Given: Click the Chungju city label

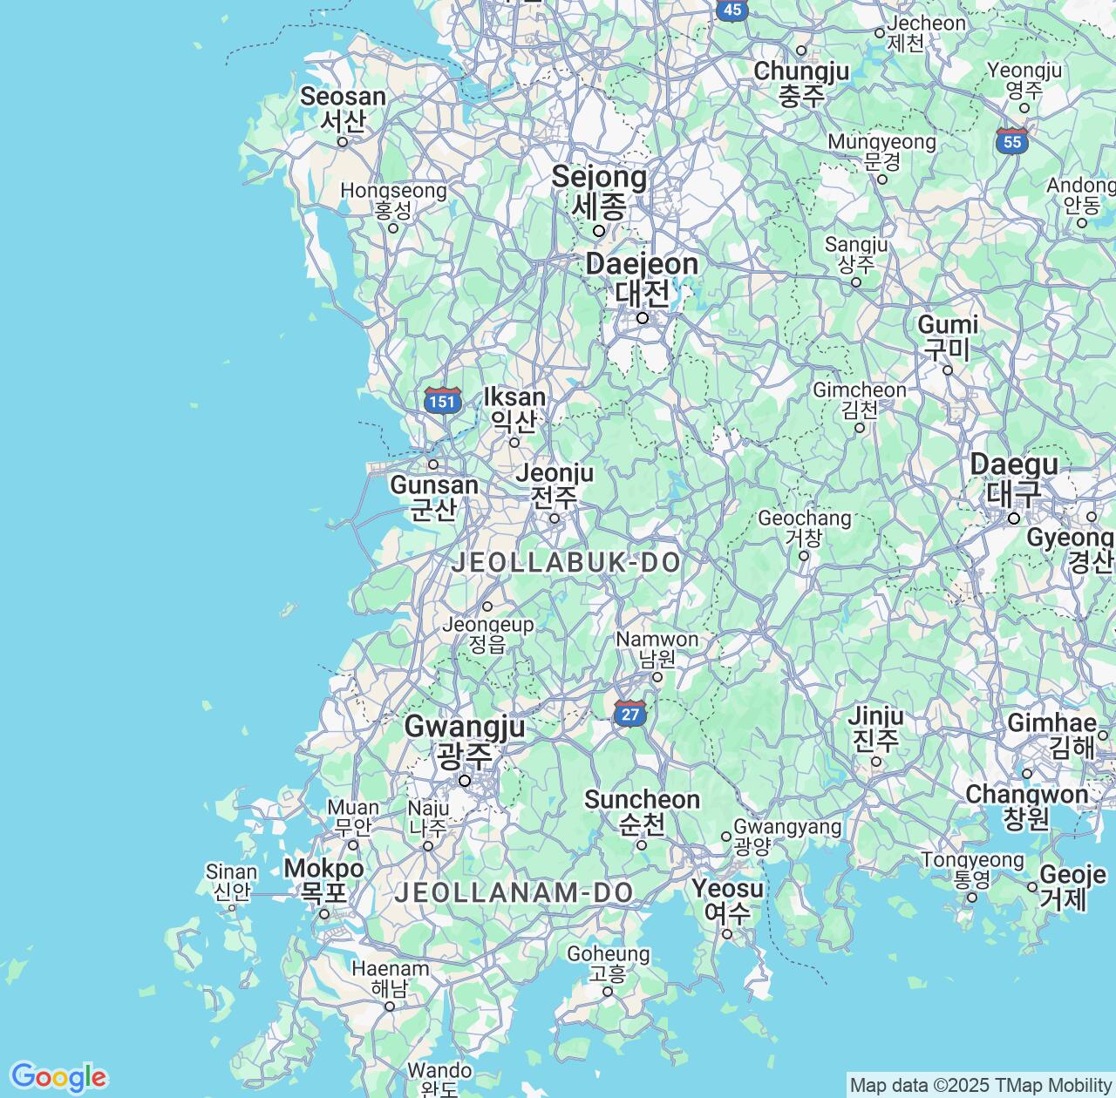Looking at the screenshot, I should pos(801,82).
